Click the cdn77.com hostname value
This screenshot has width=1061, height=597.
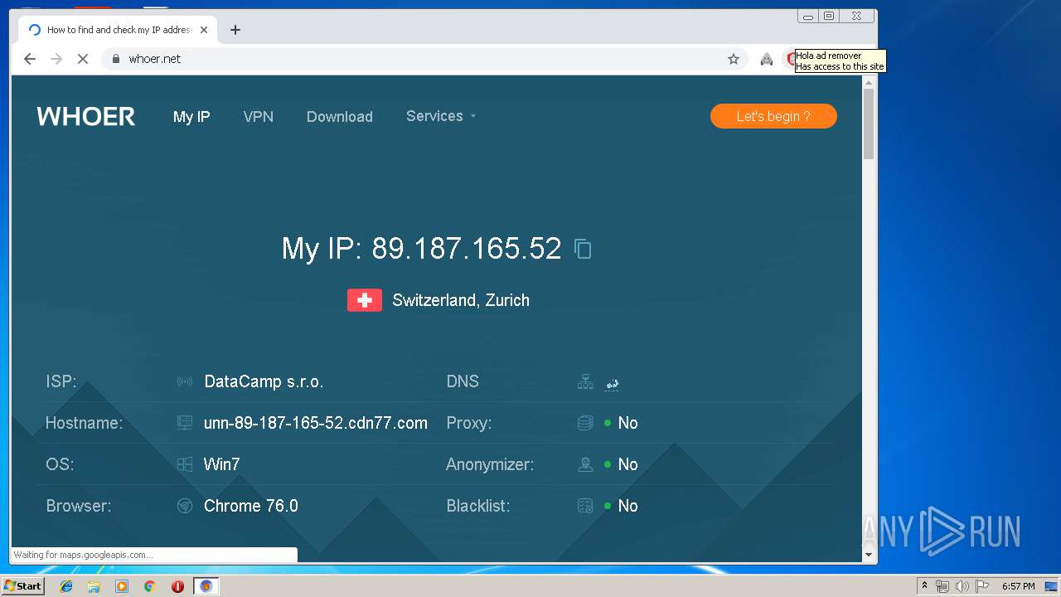pos(316,423)
